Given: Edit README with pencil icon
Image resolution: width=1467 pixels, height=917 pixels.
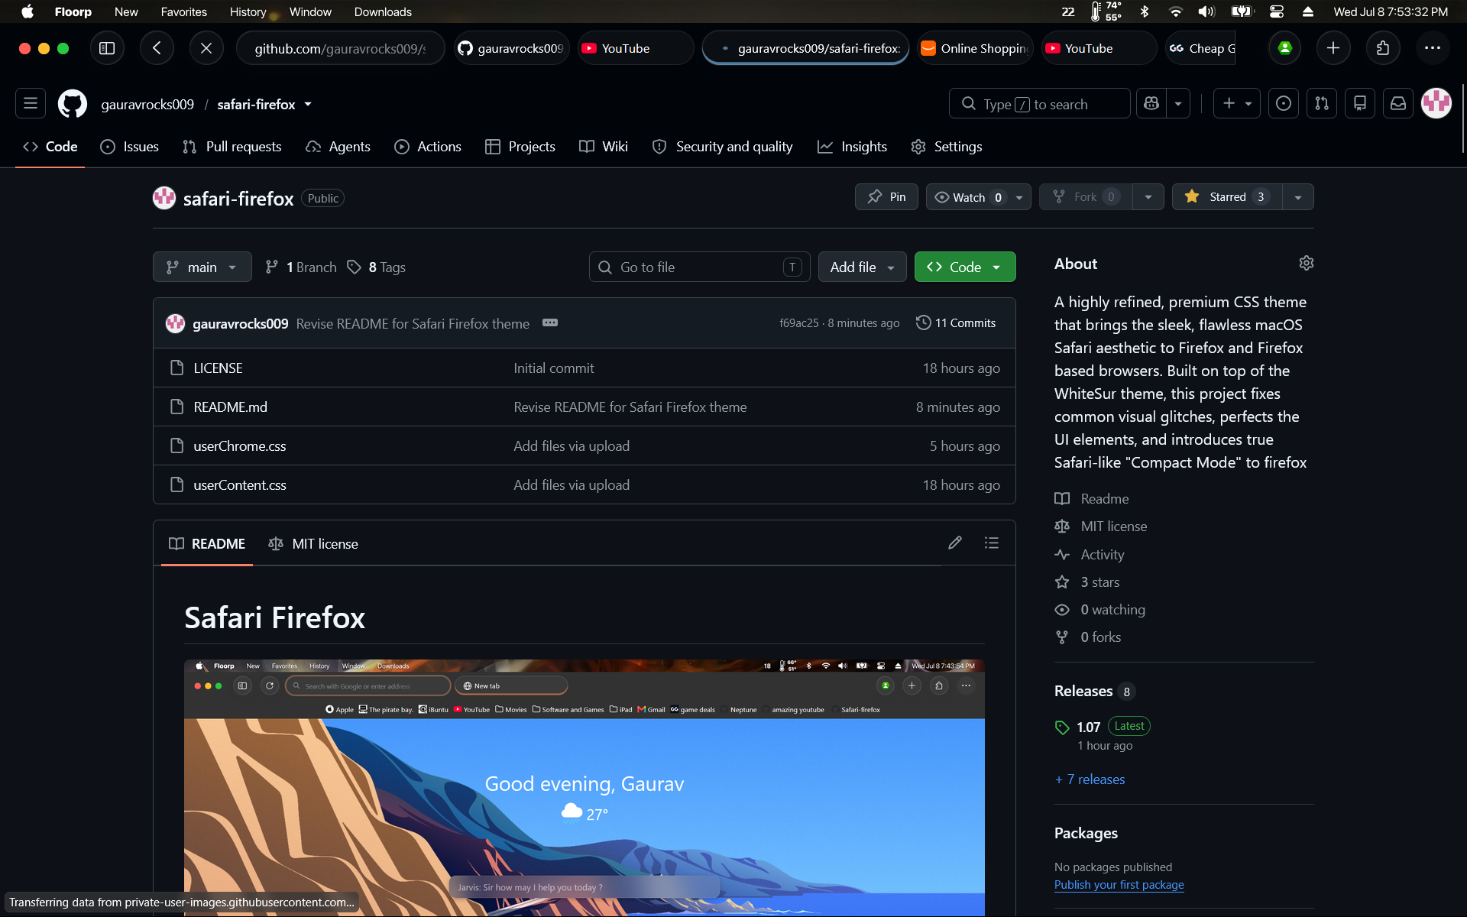Looking at the screenshot, I should click(955, 543).
